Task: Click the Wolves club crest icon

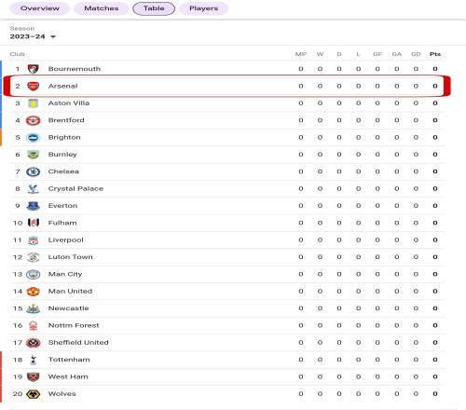Action: (x=33, y=394)
